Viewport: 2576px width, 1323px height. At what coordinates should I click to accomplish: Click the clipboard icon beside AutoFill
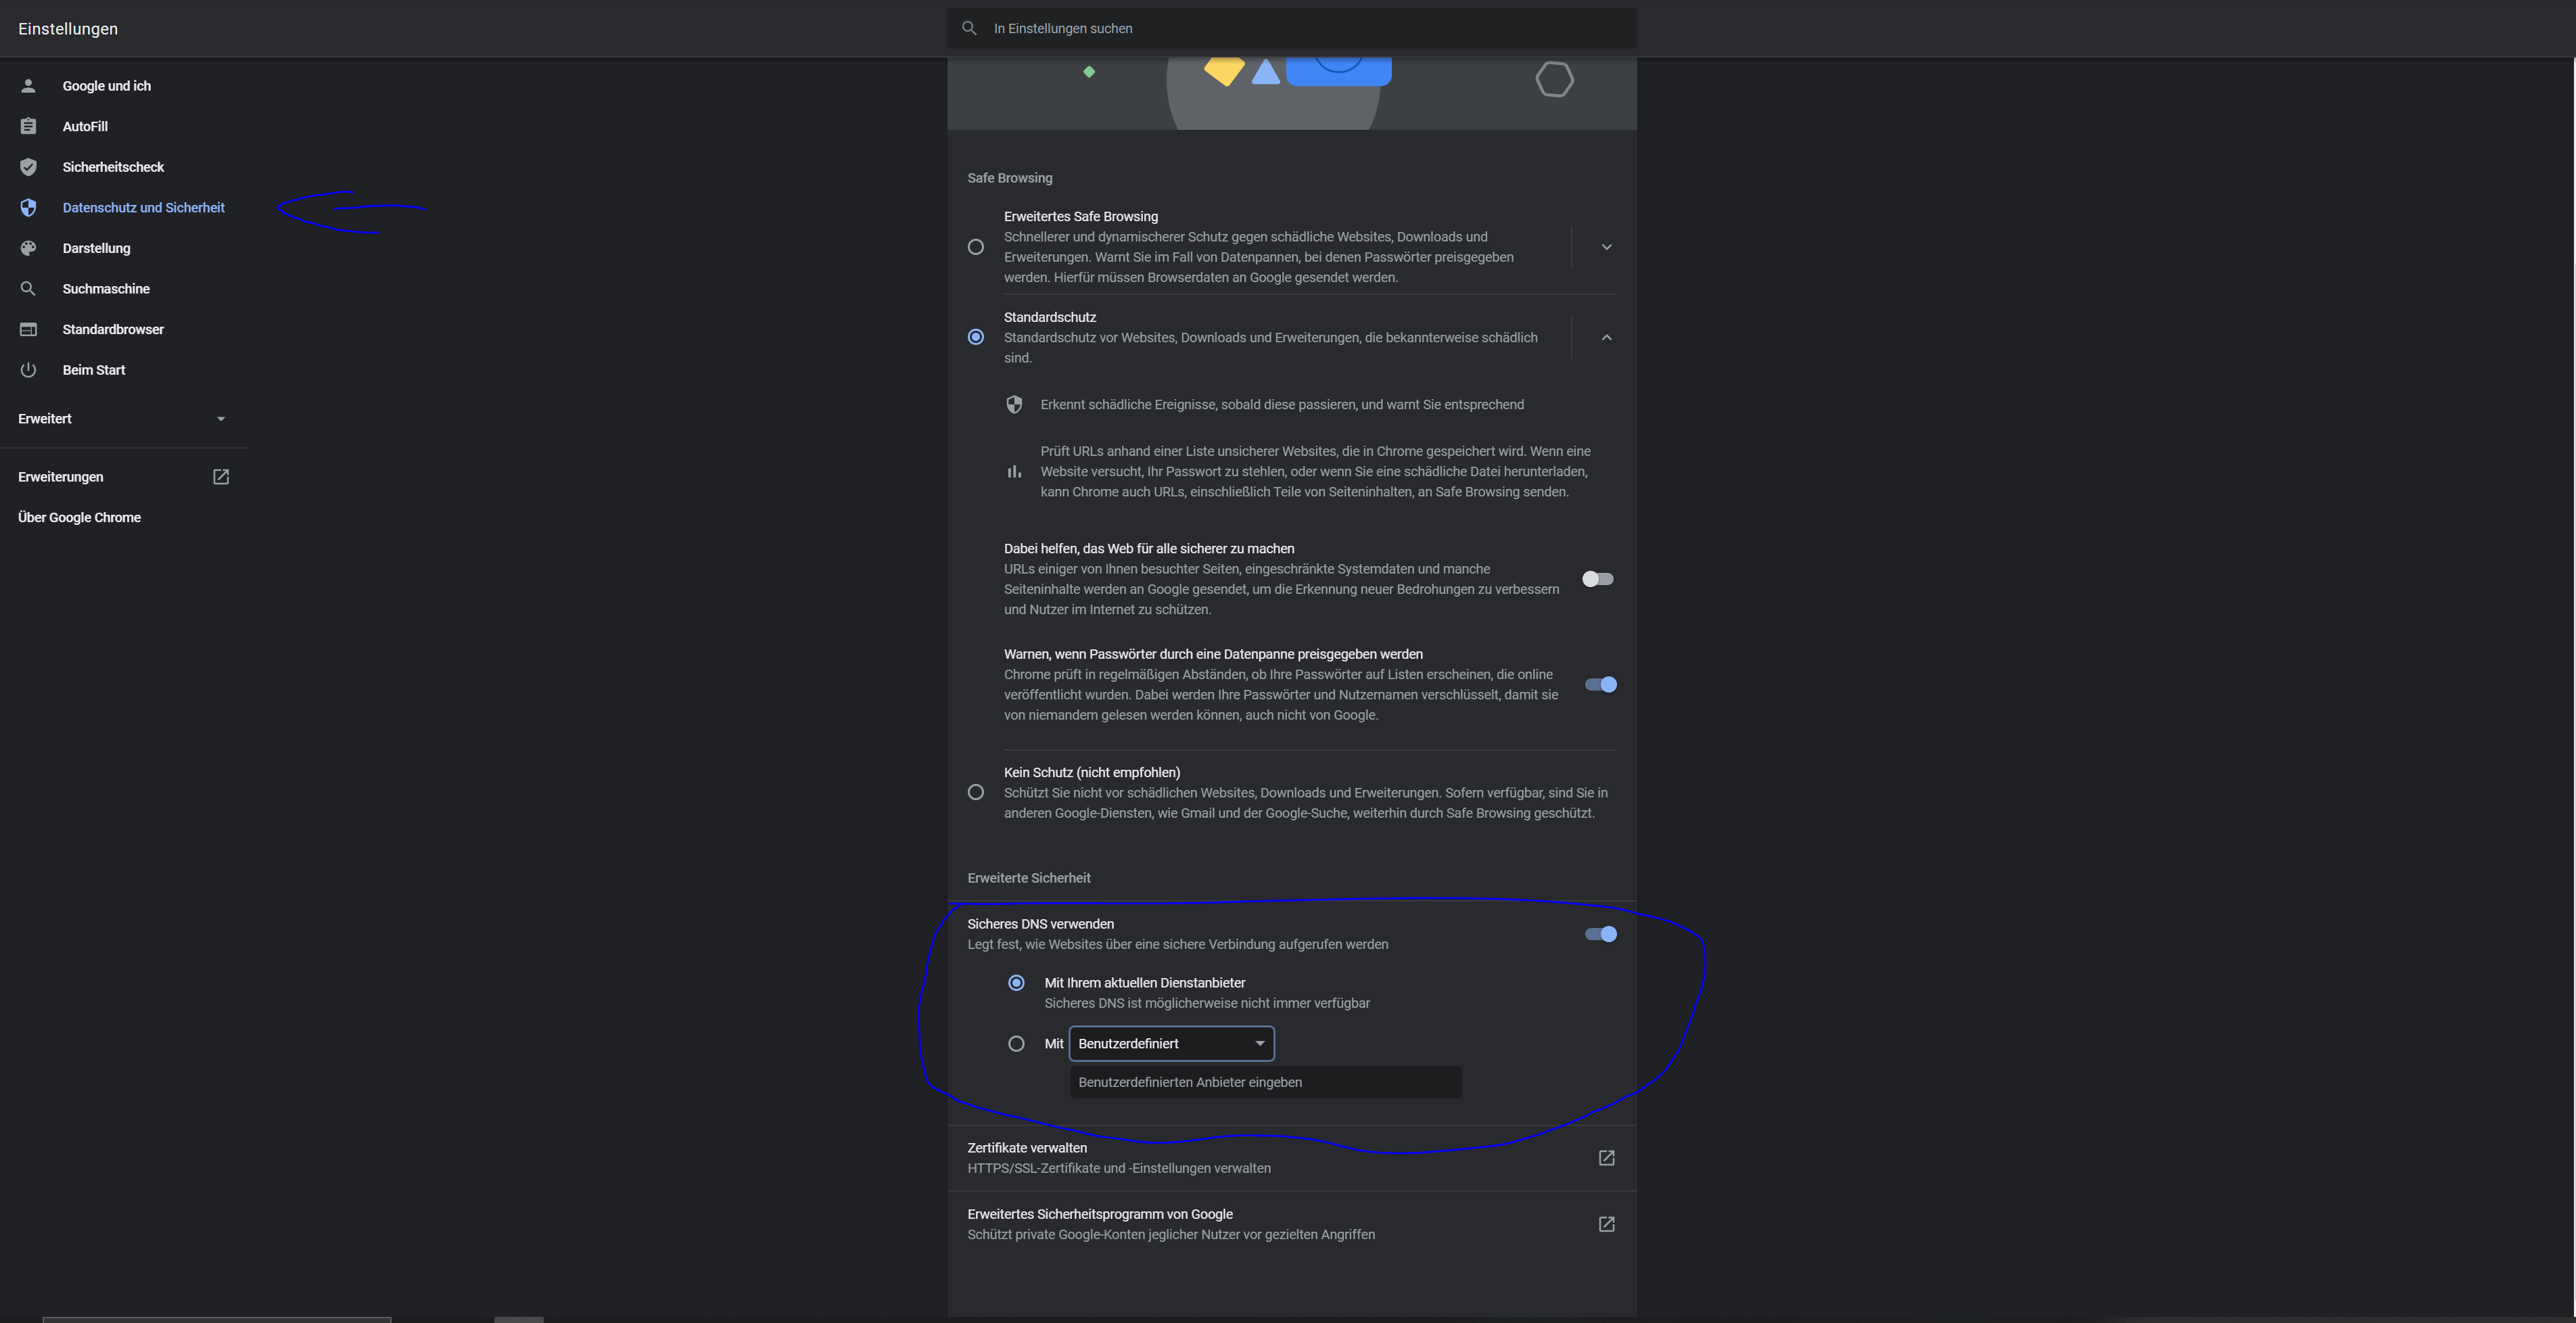coord(28,126)
